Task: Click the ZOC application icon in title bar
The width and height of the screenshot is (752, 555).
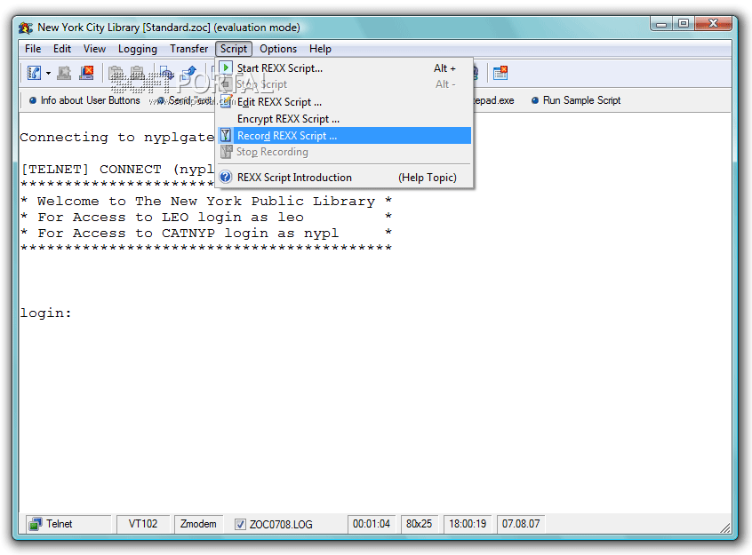Action: 26,28
